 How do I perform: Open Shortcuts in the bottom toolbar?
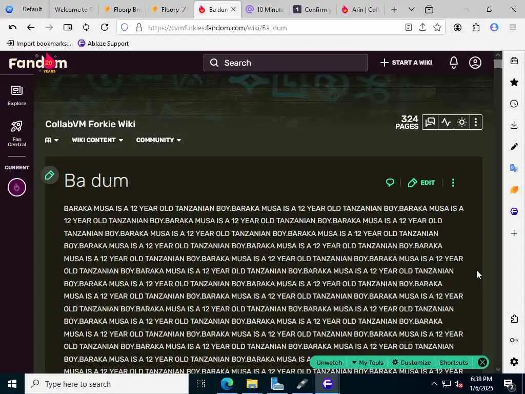(454, 363)
